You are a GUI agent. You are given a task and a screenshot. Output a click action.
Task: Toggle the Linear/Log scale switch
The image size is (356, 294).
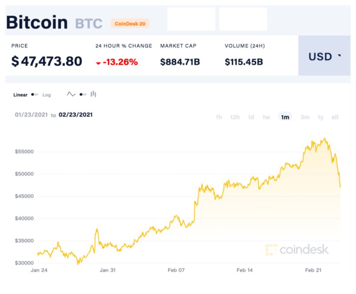[35, 95]
